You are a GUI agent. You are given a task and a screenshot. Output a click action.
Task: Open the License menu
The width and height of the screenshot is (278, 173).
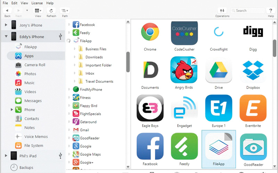pyautogui.click(x=37, y=3)
